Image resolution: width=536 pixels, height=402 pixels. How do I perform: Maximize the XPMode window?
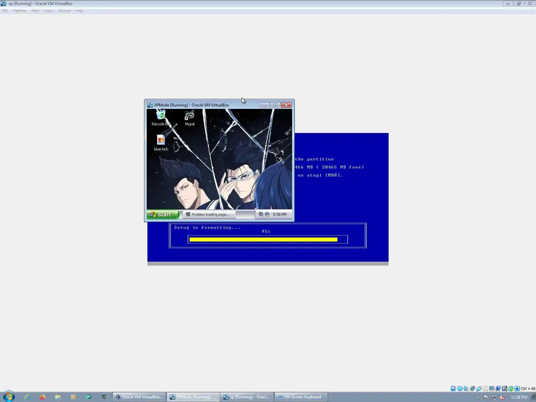(x=275, y=105)
